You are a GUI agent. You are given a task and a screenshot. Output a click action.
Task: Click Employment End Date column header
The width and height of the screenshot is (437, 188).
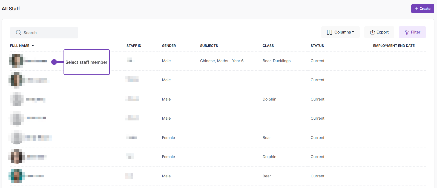pos(393,46)
